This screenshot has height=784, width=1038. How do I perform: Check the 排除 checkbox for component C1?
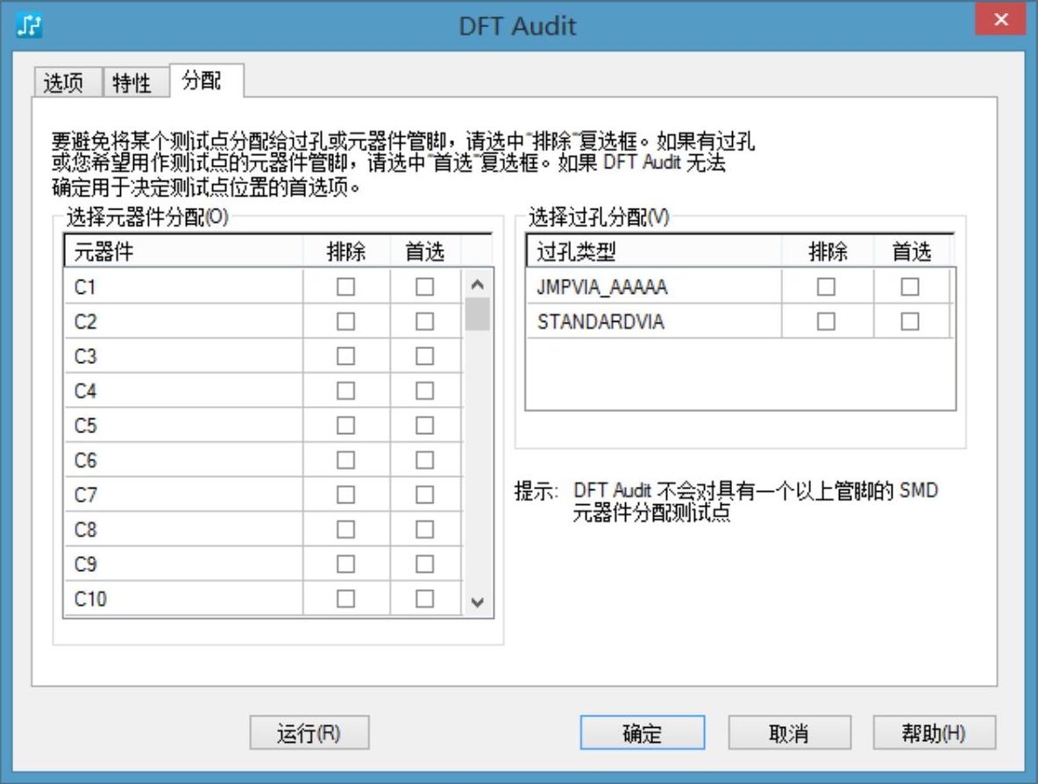[x=346, y=287]
